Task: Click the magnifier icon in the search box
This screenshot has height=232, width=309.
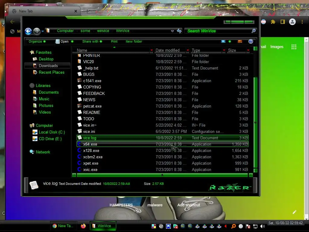Action: point(253,31)
